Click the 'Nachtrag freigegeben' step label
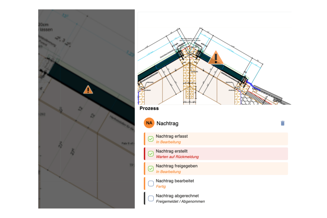The width and height of the screenshot is (327, 218). pos(177,166)
